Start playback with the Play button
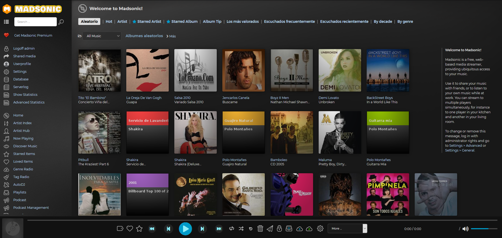The image size is (502, 238). tap(185, 229)
